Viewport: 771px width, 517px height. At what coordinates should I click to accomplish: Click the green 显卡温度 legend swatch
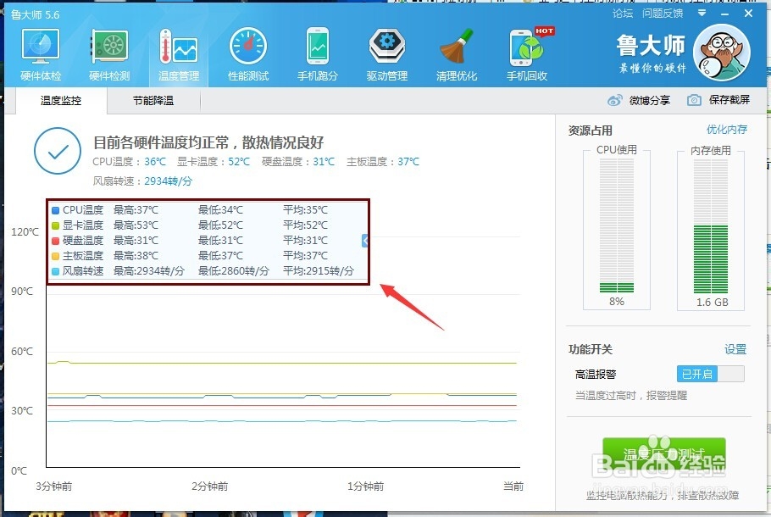[56, 225]
